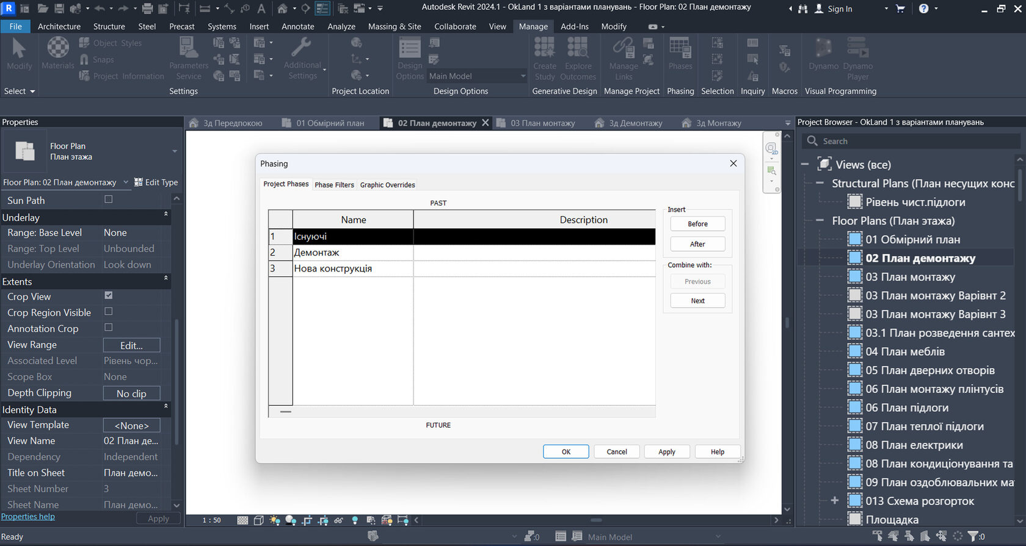Enable the Crop Region Visible checkbox
The image size is (1026, 546).
coord(109,312)
